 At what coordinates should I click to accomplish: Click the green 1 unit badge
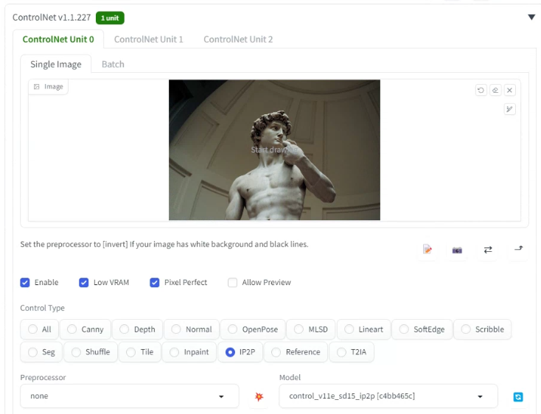110,18
